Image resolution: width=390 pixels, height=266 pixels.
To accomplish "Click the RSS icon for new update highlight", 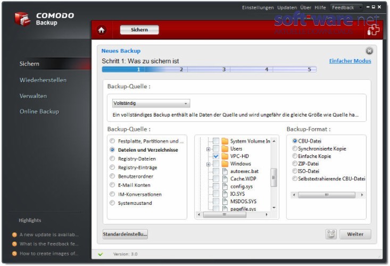I will click(14, 235).
